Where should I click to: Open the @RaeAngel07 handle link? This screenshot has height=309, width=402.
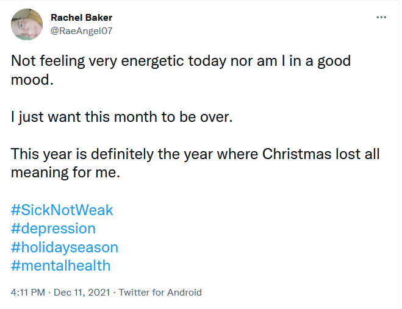pos(82,30)
